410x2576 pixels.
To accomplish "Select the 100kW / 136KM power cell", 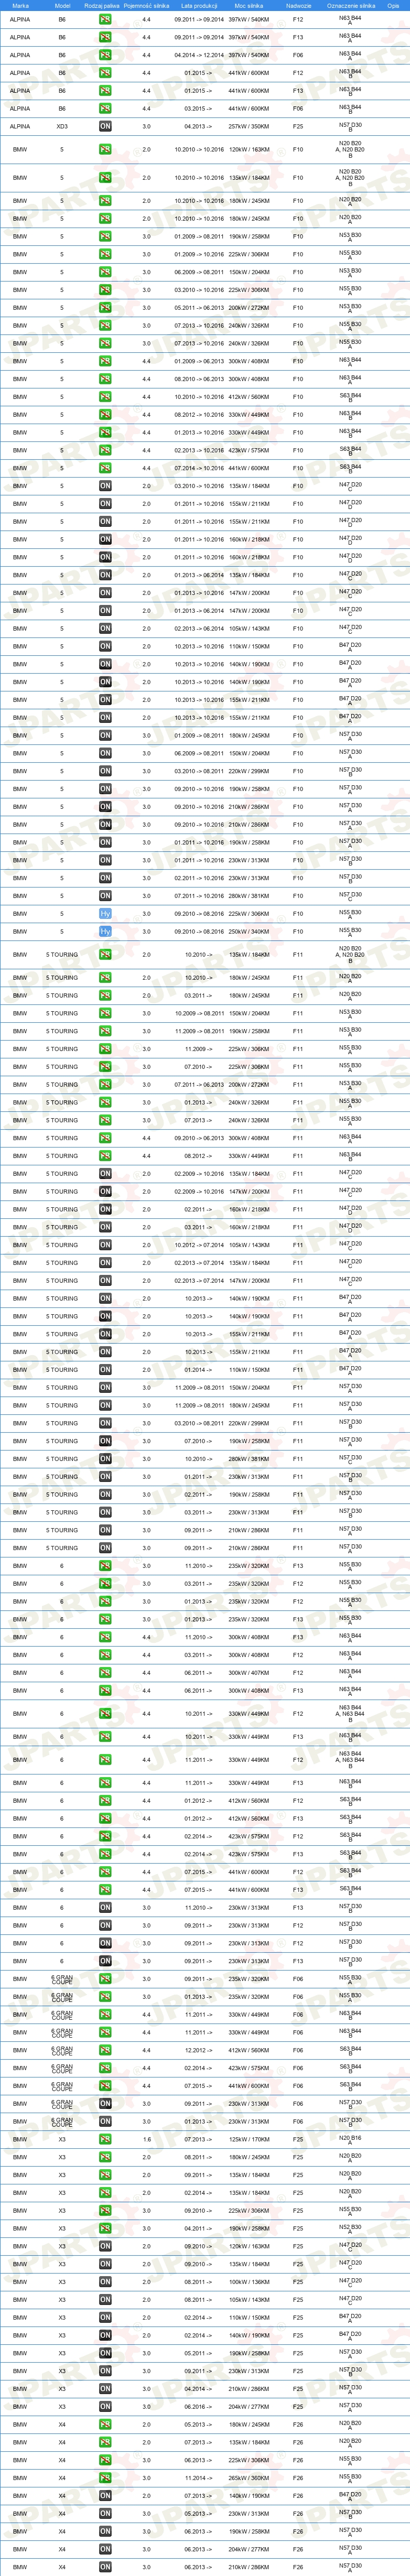I will [248, 2282].
